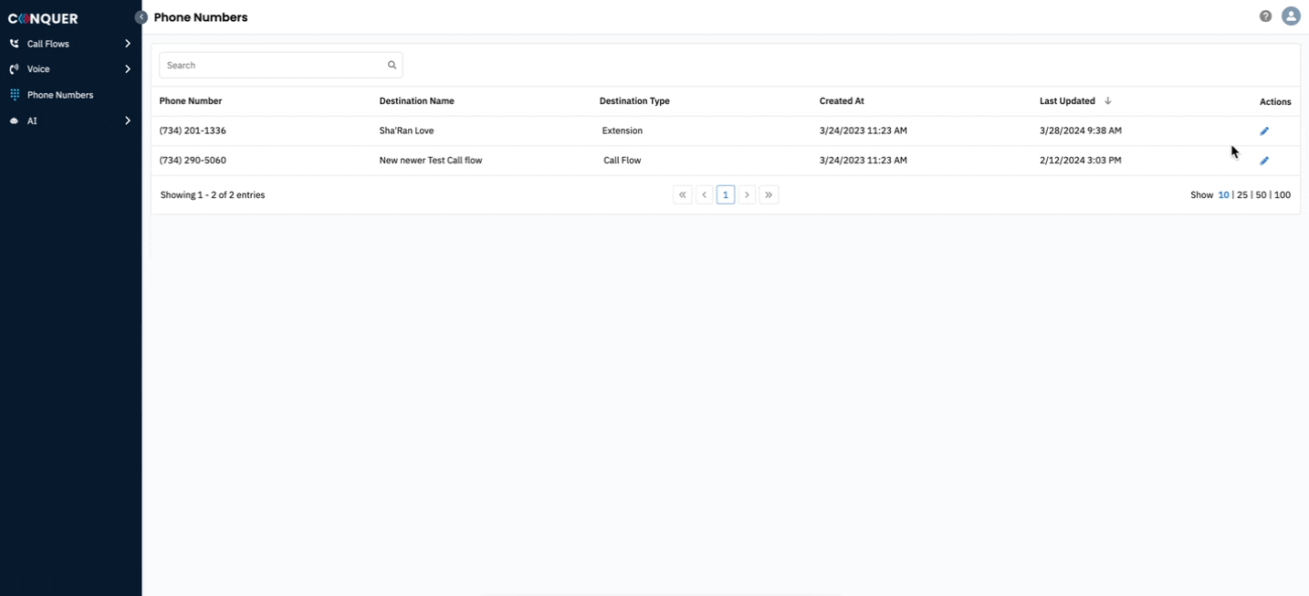Click the Extension destination type cell
The width and height of the screenshot is (1309, 596).
[x=623, y=131]
